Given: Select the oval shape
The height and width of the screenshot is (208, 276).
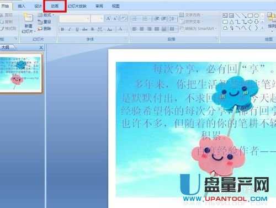Looking at the screenshot, I should [x=257, y=15].
